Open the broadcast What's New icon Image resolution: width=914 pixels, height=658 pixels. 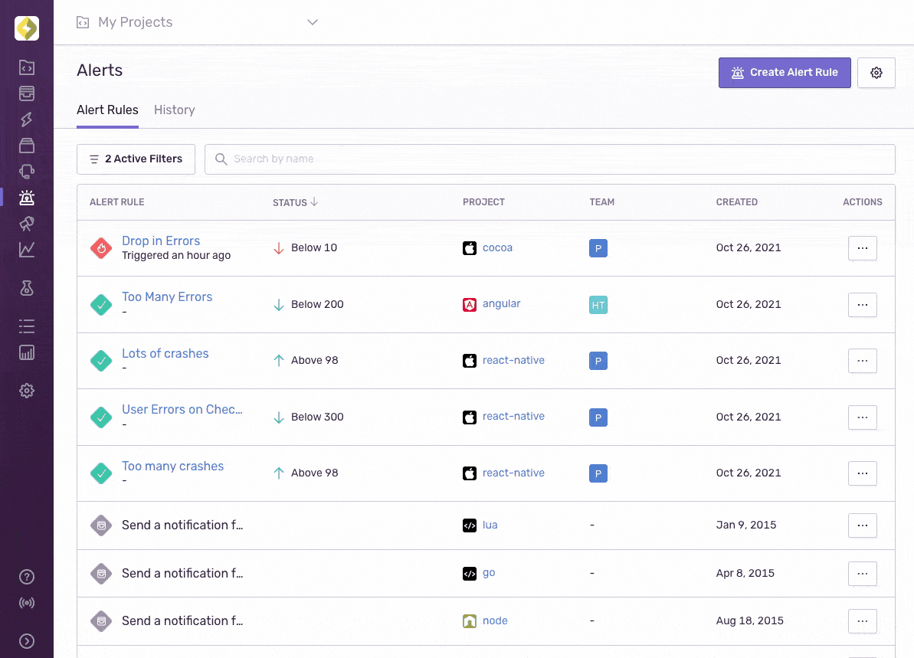point(27,603)
